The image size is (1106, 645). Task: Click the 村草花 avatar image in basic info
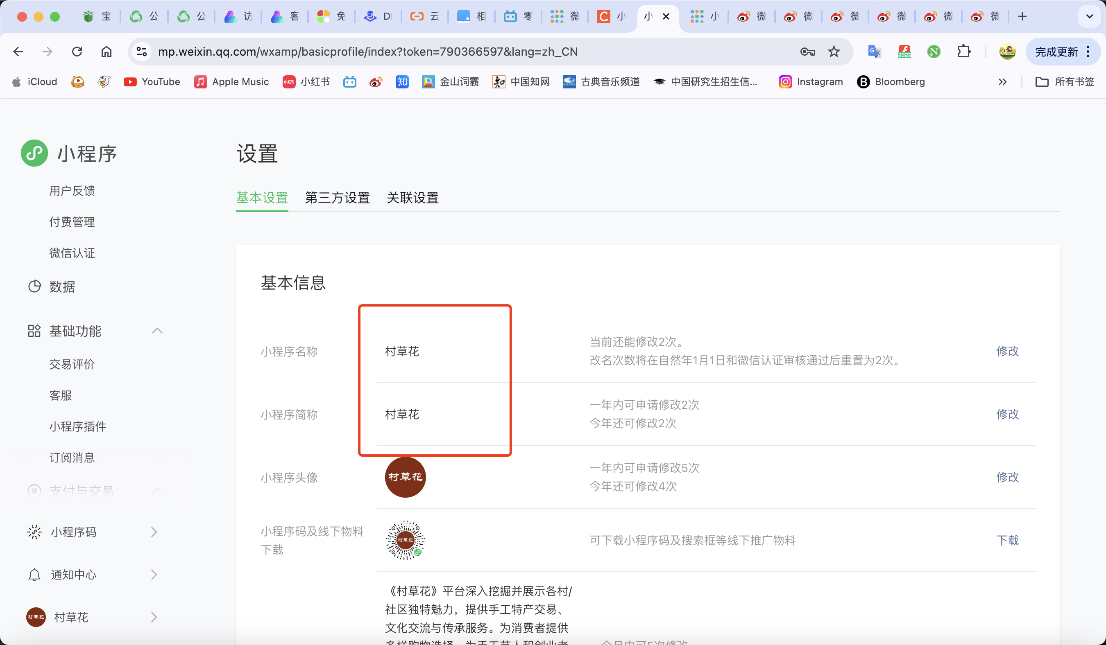pyautogui.click(x=405, y=477)
